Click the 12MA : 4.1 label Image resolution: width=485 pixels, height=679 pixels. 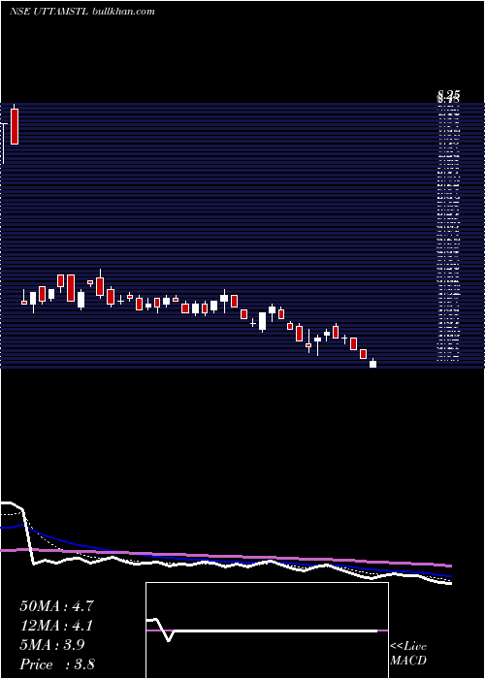56,626
